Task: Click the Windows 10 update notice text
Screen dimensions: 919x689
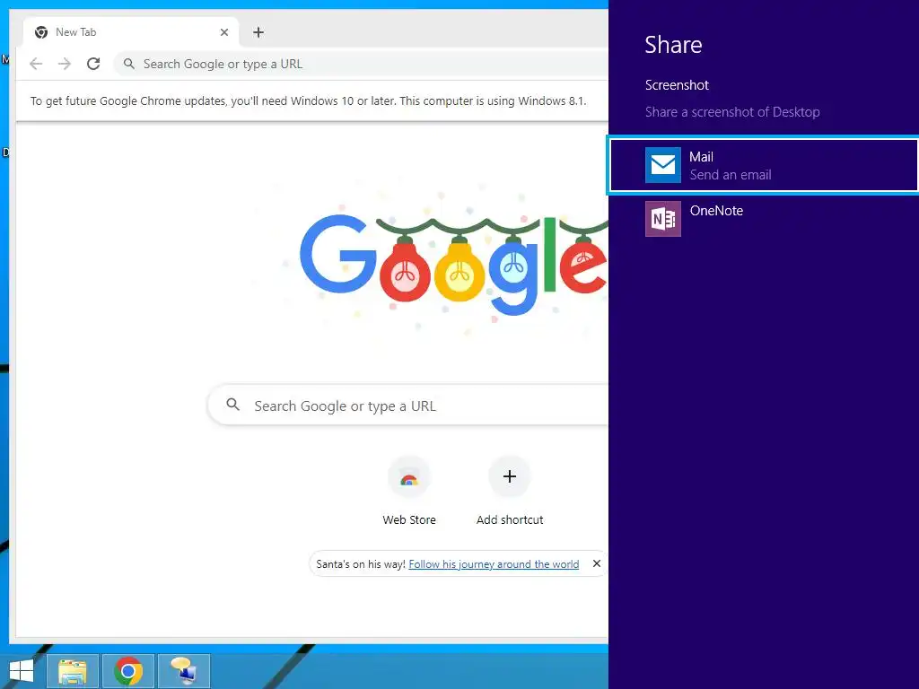Action: pyautogui.click(x=309, y=100)
